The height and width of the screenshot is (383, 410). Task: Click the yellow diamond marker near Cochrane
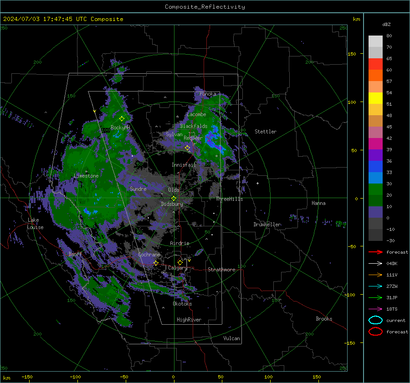pos(156,263)
